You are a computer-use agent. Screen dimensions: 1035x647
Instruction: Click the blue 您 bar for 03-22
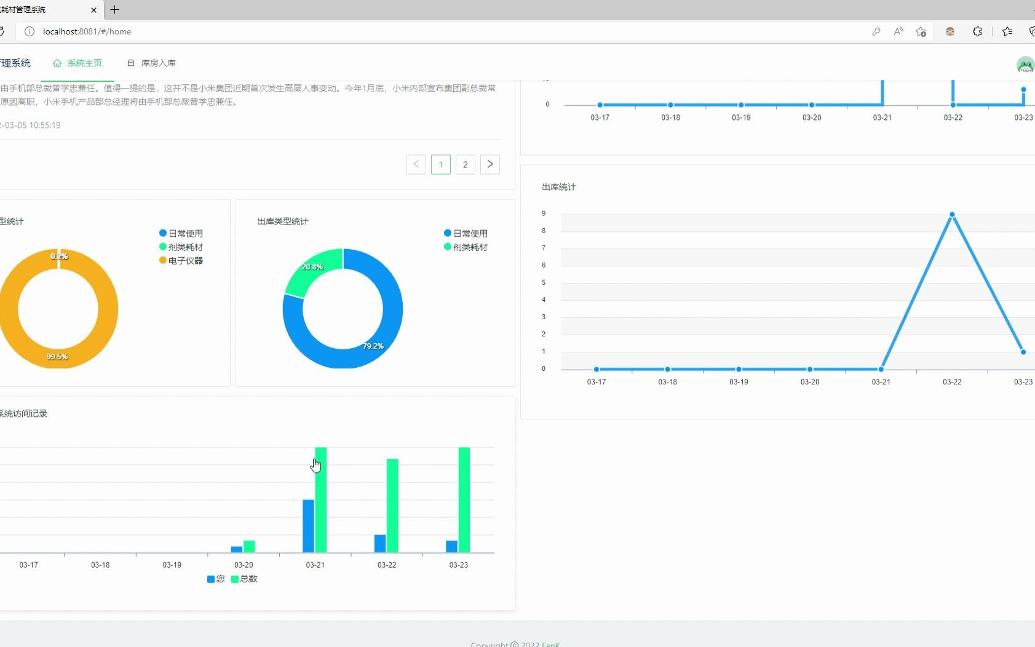[x=380, y=544]
